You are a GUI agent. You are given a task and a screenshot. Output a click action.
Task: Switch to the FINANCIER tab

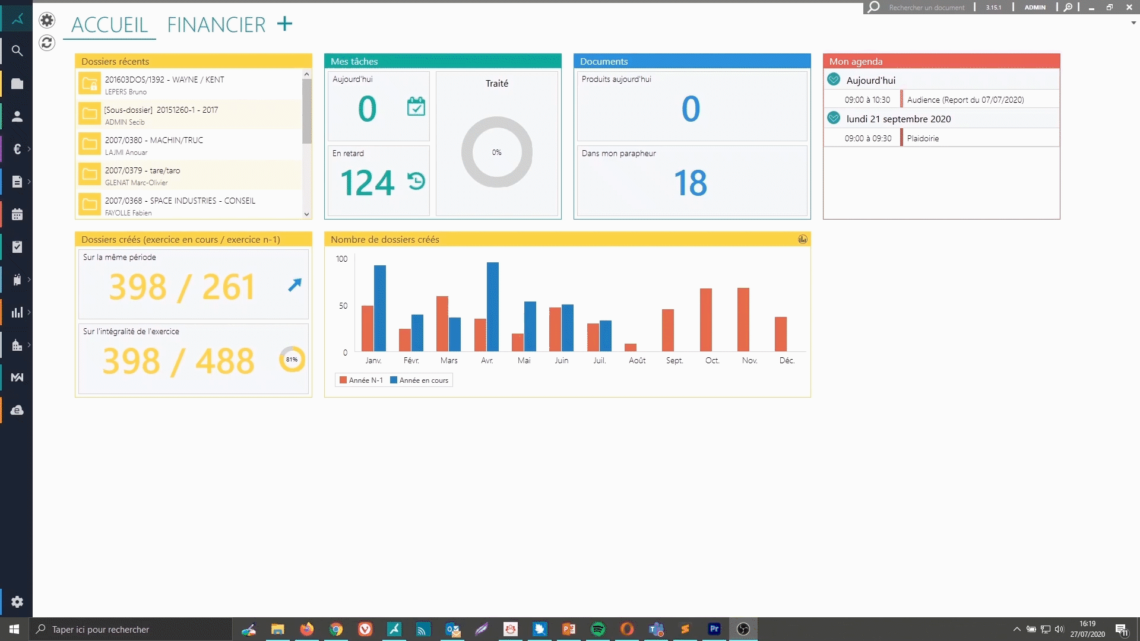click(x=216, y=24)
